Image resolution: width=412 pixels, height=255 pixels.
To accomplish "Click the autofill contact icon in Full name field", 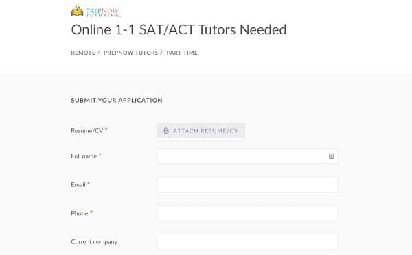I will (x=331, y=156).
